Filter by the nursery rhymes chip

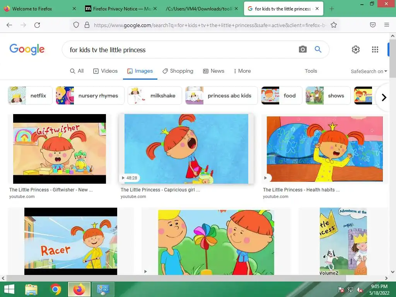(90, 96)
